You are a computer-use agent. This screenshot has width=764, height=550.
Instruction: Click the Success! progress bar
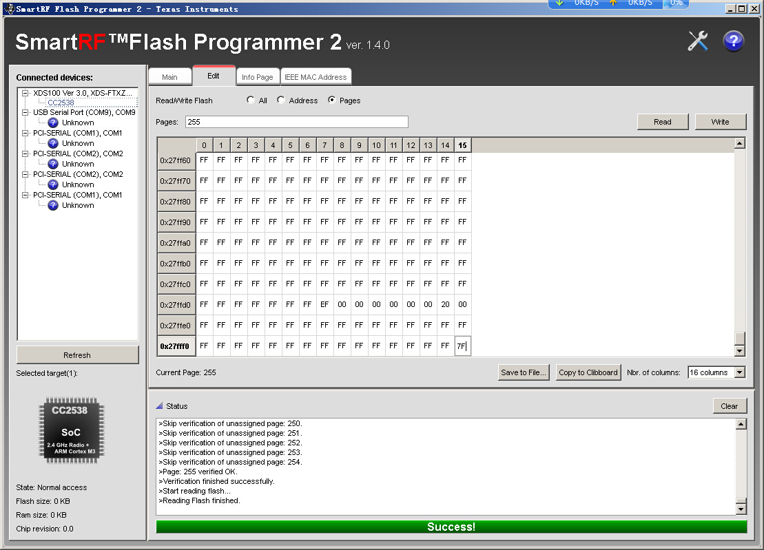pos(451,527)
